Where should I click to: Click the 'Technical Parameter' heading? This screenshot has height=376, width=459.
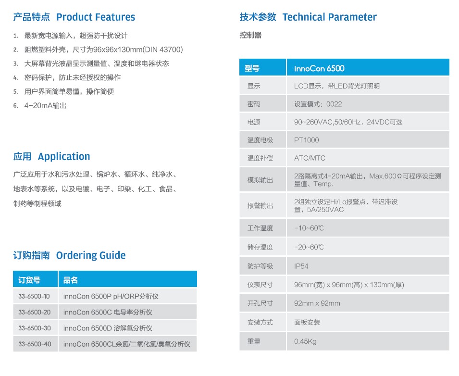(x=329, y=17)
